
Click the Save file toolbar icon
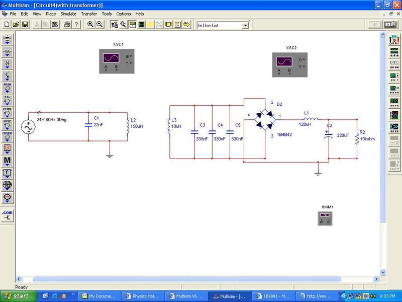point(25,25)
